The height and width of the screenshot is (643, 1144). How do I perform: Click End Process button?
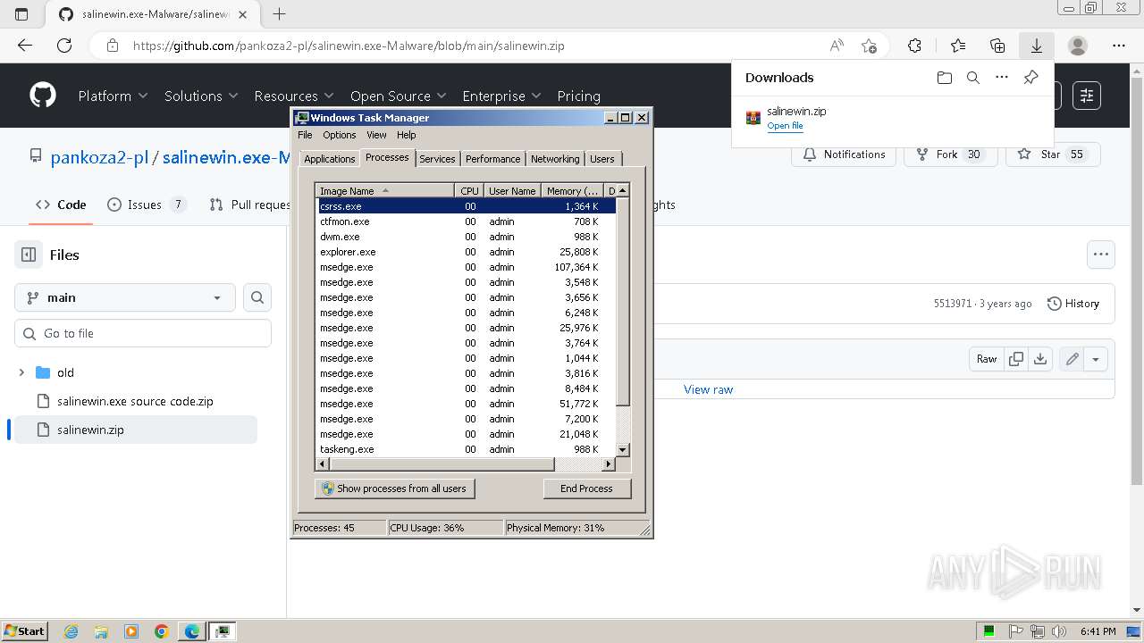point(587,489)
